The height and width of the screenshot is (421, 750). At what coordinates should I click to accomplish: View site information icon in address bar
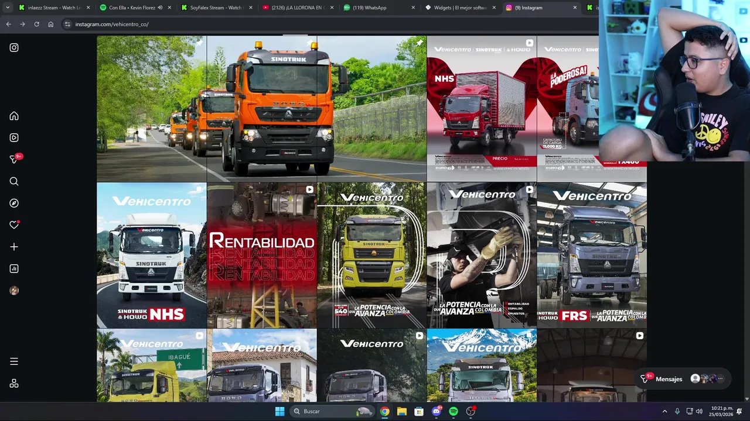tap(67, 24)
